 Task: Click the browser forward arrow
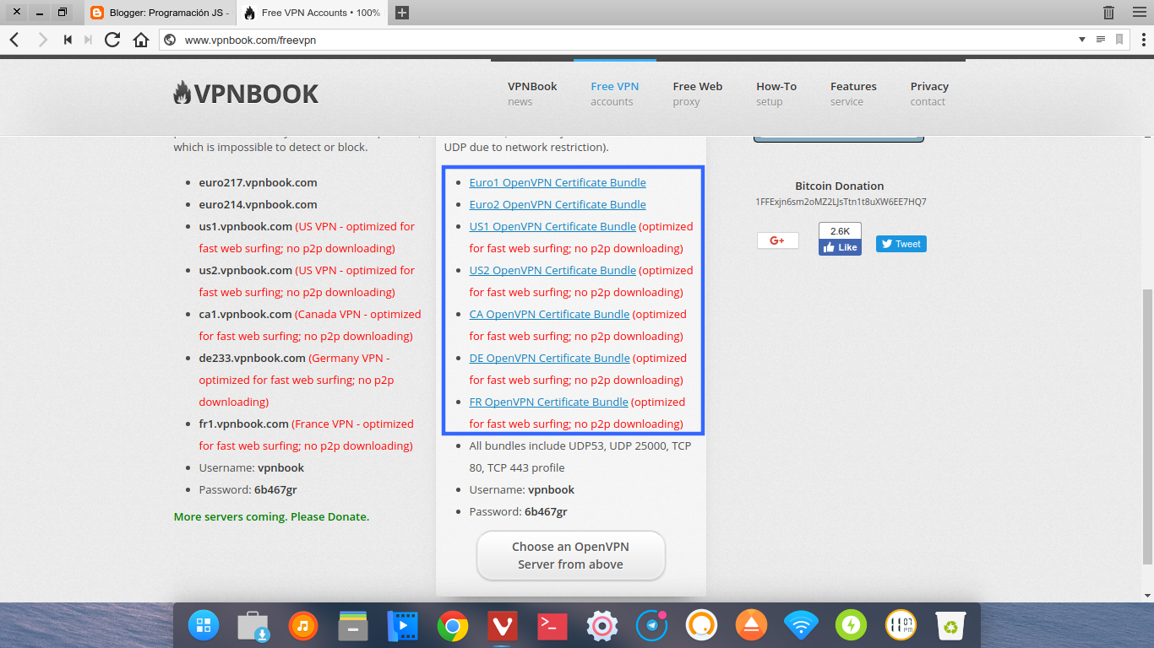(x=42, y=40)
